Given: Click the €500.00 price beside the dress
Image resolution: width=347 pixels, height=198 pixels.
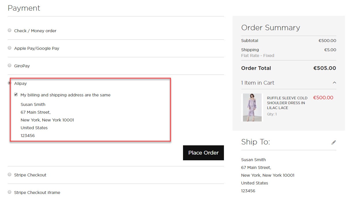Looking at the screenshot, I should coord(323,98).
